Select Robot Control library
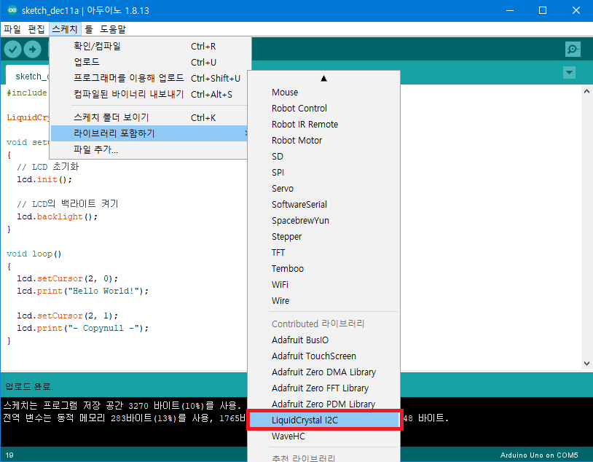Screen dimensions: 593x462 (323, 109)
